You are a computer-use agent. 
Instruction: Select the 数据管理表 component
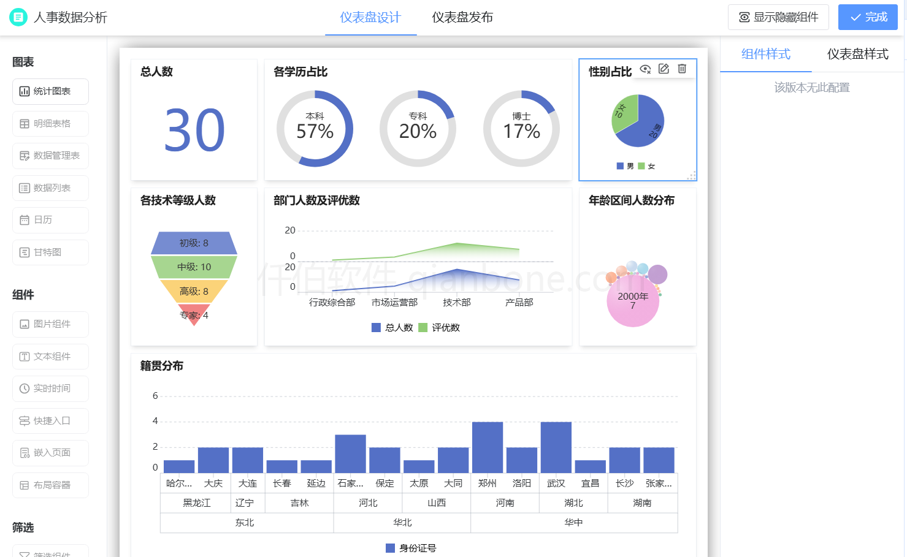51,156
